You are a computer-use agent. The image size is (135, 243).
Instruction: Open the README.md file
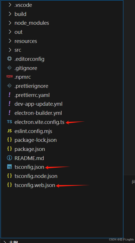click(x=29, y=158)
